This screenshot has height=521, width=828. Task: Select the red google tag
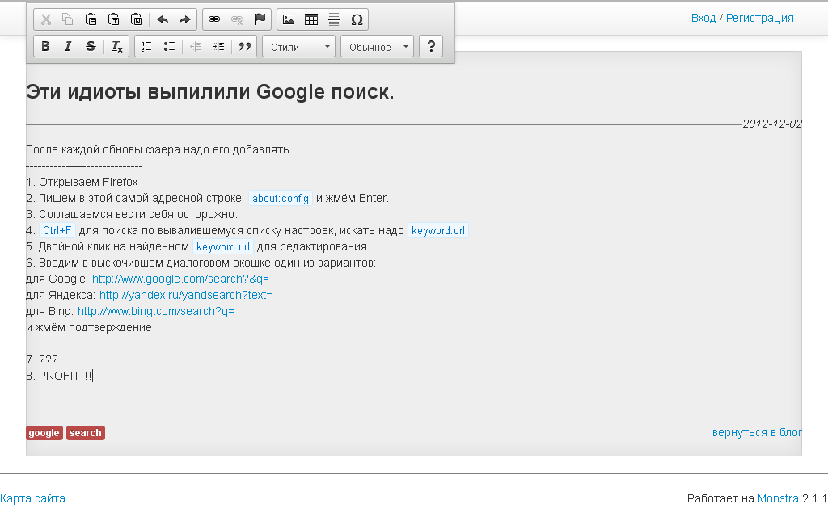tap(44, 433)
